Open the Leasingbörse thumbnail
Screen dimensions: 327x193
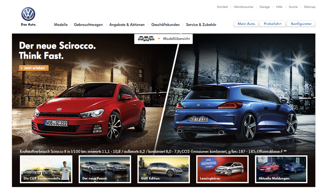222,169
